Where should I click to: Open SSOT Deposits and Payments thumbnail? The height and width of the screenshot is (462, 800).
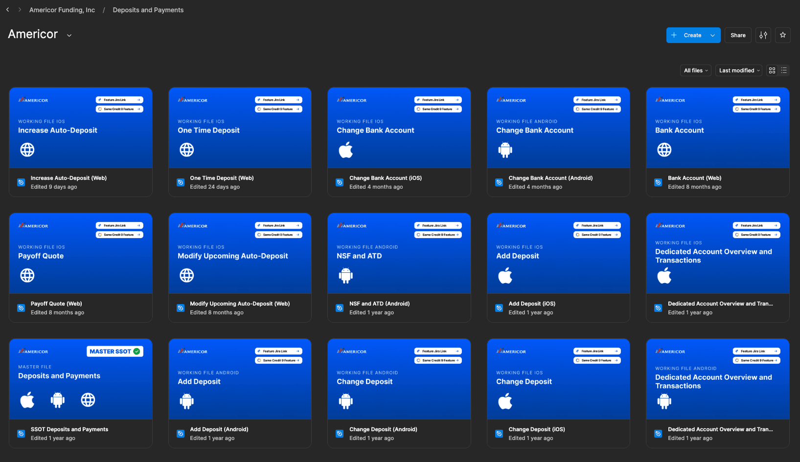pyautogui.click(x=81, y=379)
